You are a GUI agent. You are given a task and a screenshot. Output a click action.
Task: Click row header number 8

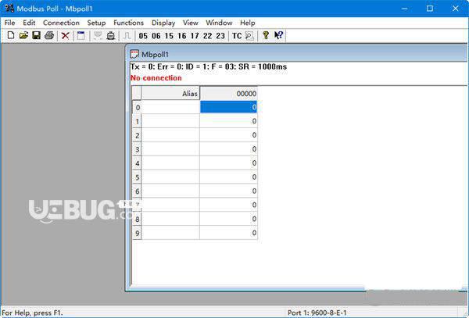click(137, 220)
